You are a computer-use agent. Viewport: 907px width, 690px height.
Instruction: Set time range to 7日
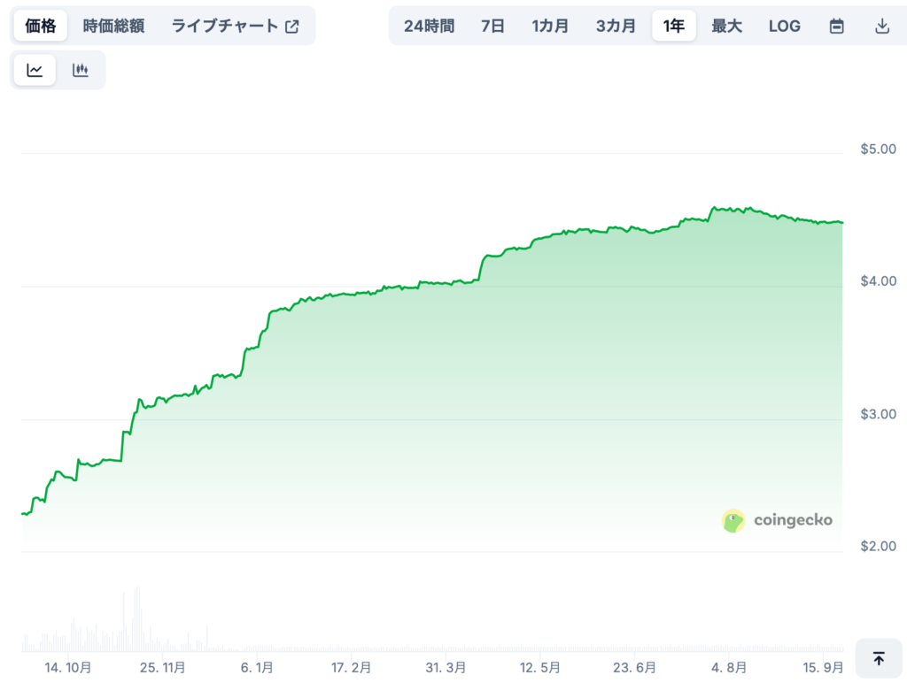492,26
